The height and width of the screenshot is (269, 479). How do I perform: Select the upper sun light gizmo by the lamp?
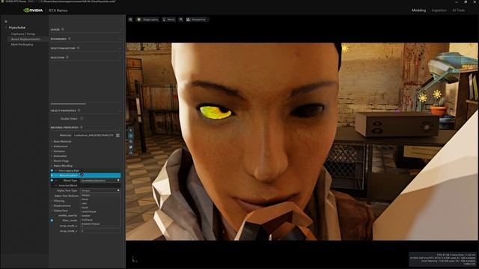point(437,93)
